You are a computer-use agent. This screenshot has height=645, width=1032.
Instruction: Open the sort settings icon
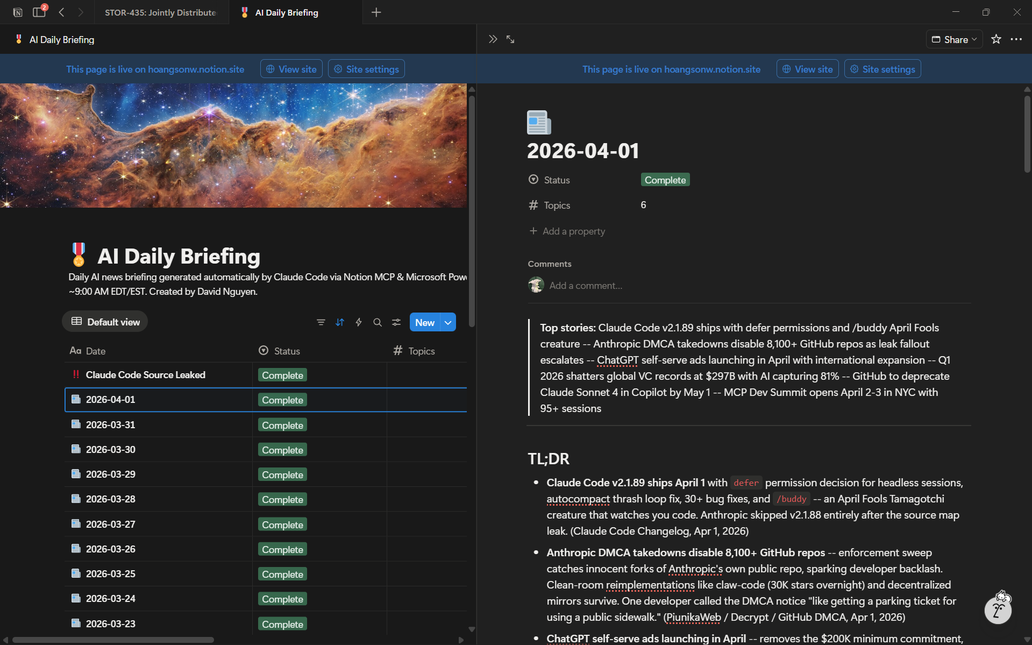coord(340,322)
